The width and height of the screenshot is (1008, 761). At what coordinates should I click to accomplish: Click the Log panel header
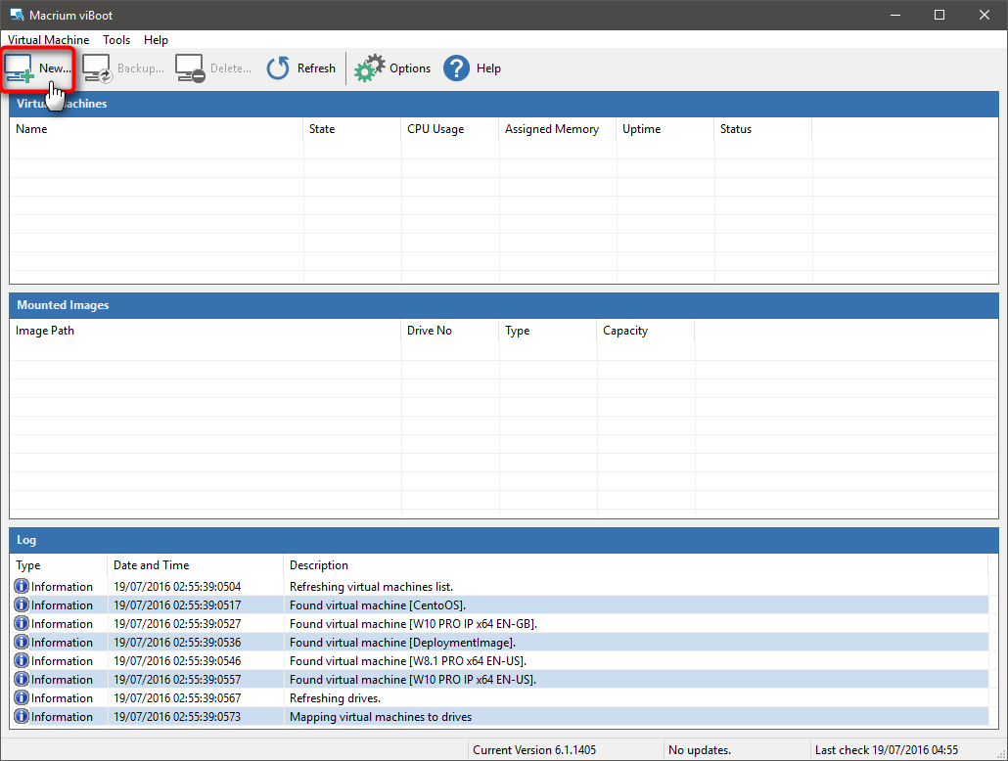504,540
